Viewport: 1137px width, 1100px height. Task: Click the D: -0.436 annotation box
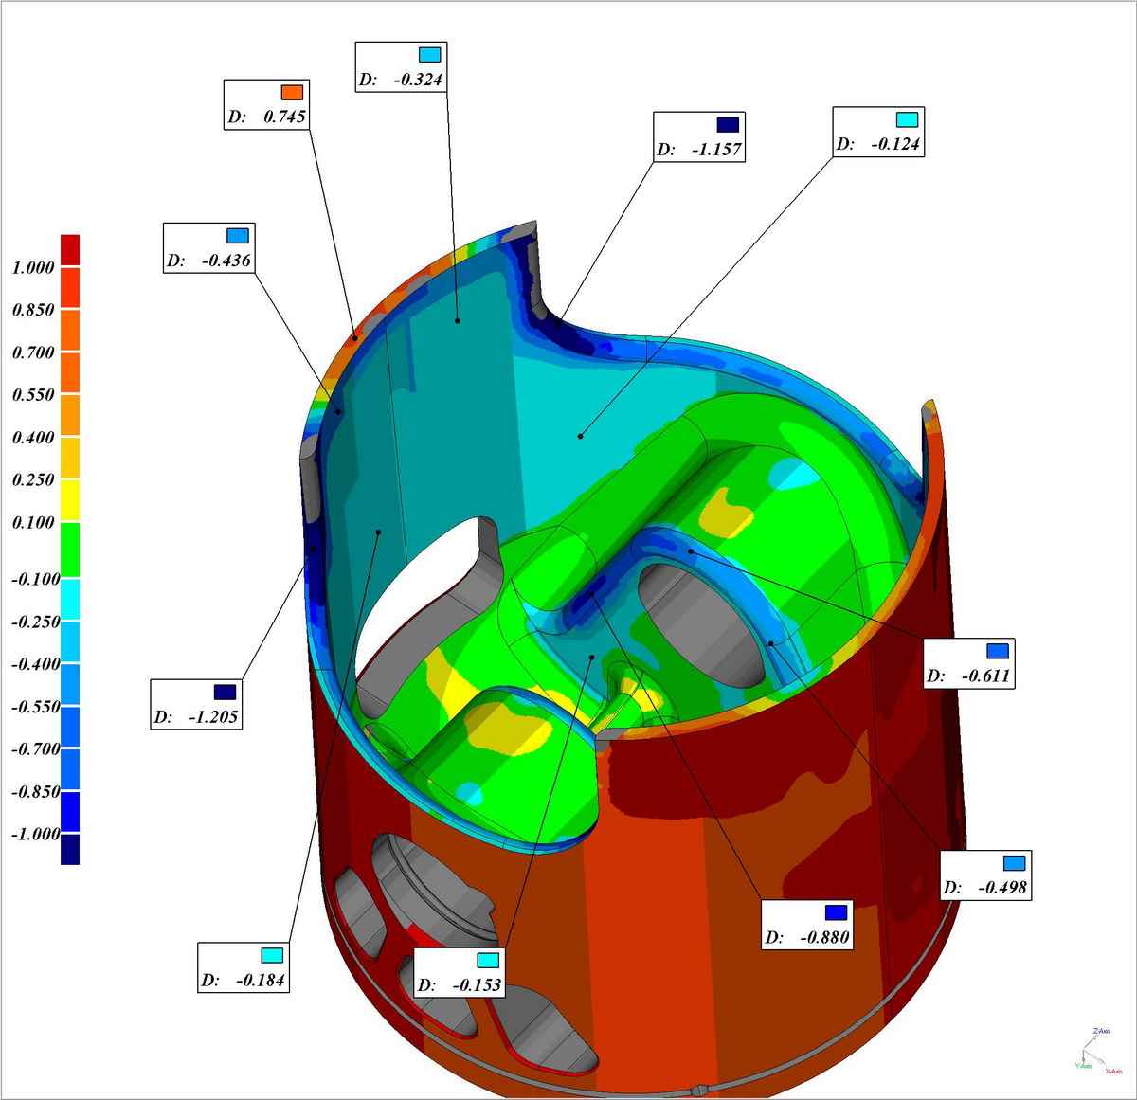tap(208, 248)
